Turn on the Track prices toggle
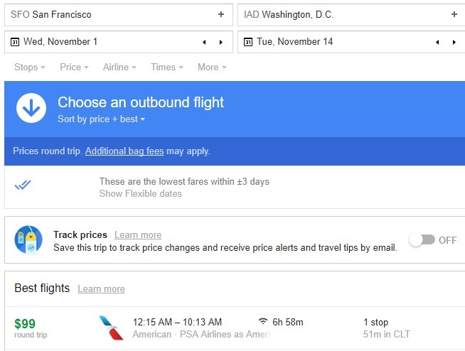 click(x=422, y=240)
